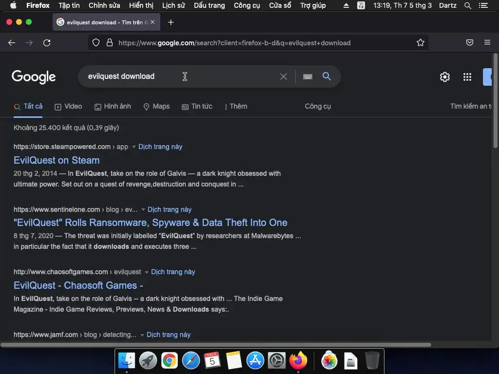Click the padlock site security icon
The image size is (499, 374).
[110, 43]
